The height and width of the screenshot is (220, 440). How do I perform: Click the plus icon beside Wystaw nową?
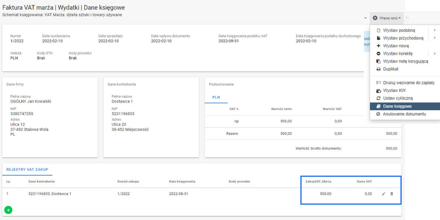(379, 46)
